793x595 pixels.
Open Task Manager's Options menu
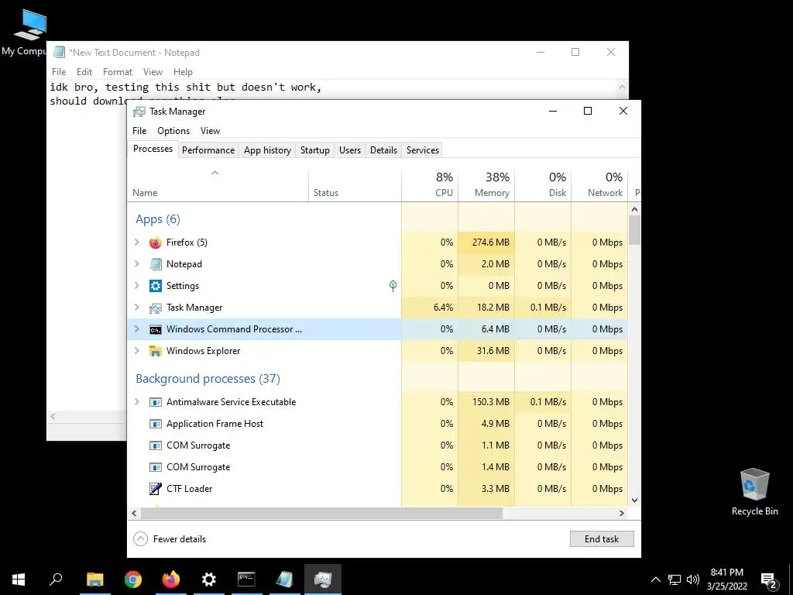pyautogui.click(x=173, y=131)
